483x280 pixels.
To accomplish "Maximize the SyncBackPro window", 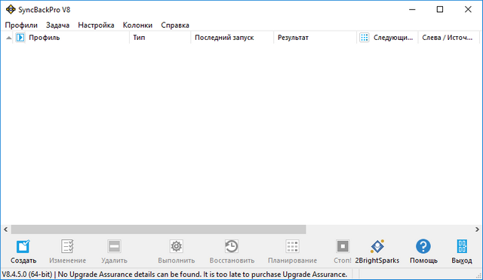I will point(440,10).
